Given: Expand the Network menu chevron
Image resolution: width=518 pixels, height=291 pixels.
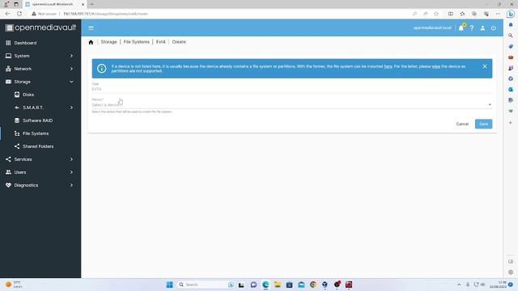Looking at the screenshot, I should [x=71, y=69].
